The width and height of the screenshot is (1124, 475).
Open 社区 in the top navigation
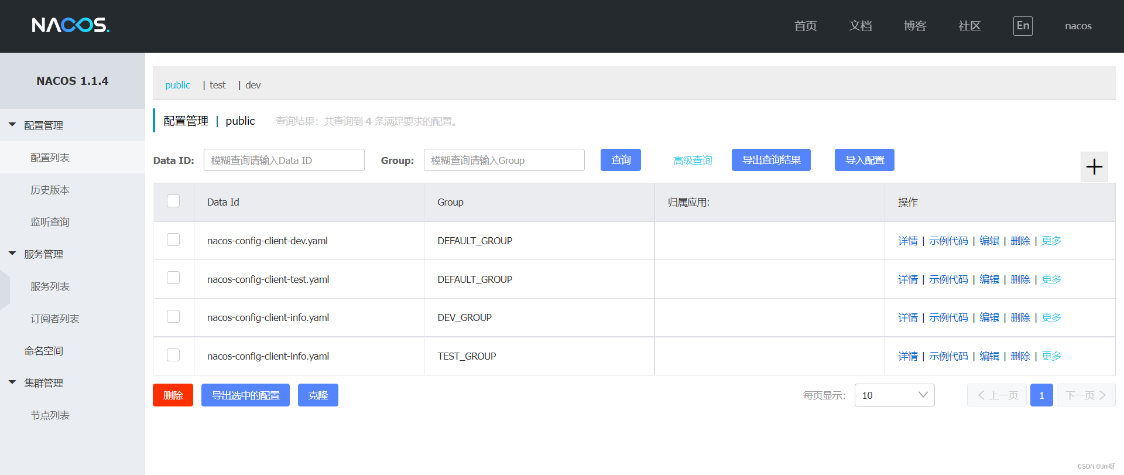click(969, 26)
